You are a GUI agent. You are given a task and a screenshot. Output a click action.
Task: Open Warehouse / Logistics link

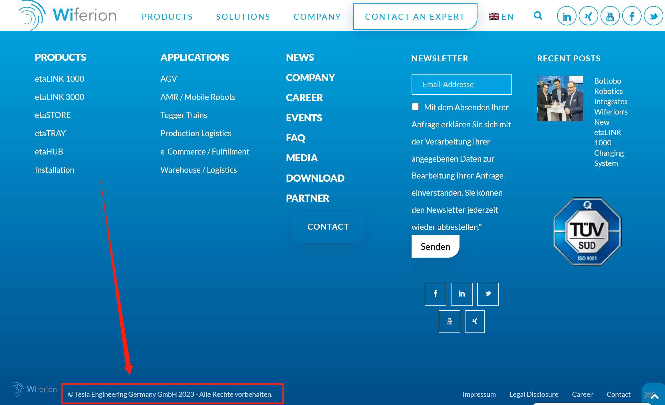tap(199, 170)
